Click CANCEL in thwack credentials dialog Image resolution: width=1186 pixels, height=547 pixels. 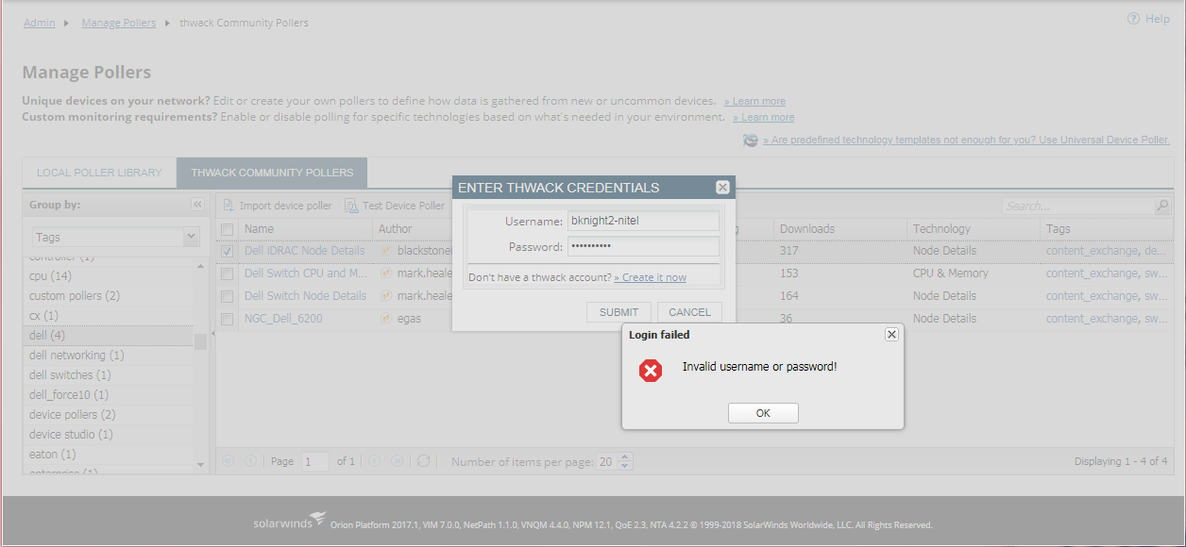689,312
